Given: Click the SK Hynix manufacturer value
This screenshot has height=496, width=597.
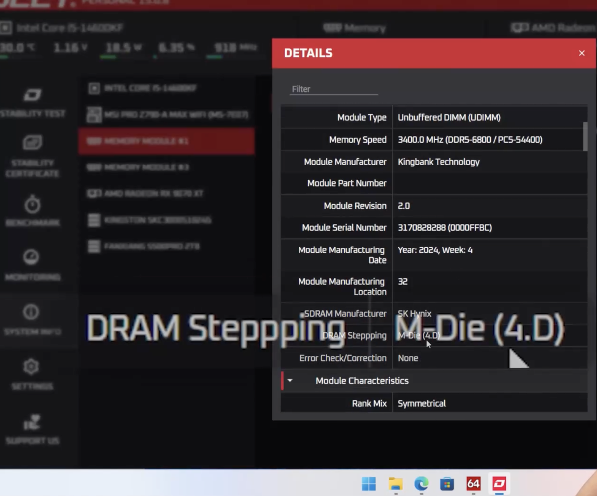Looking at the screenshot, I should pos(415,314).
